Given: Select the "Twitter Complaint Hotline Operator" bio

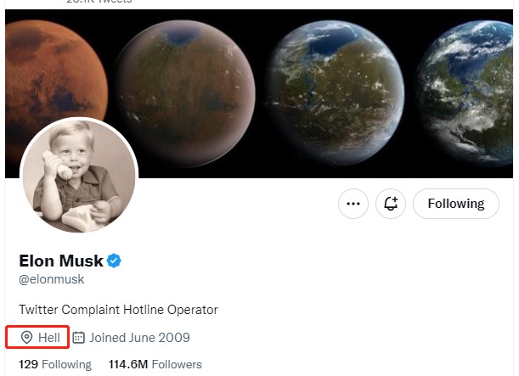Looking at the screenshot, I should [x=119, y=310].
